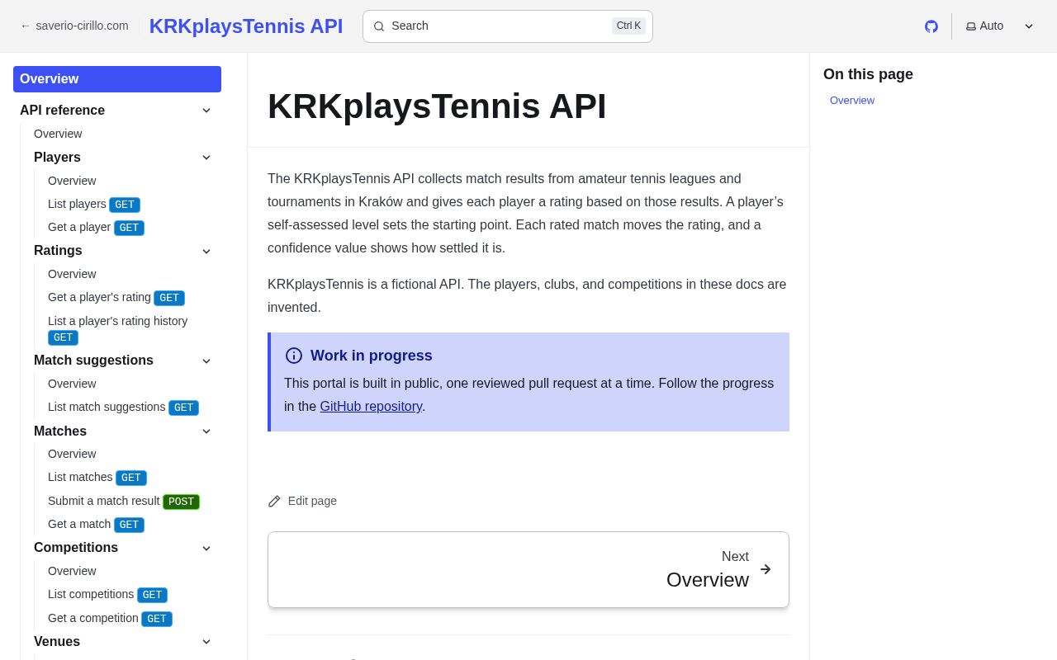Collapse the Venues group chevron
1057x660 pixels.
[x=206, y=642]
